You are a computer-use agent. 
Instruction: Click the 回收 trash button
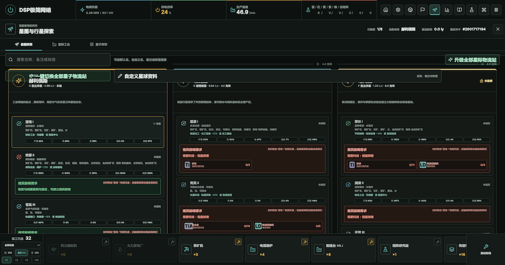point(35,253)
